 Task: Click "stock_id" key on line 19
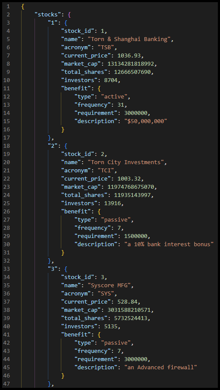(x=78, y=154)
